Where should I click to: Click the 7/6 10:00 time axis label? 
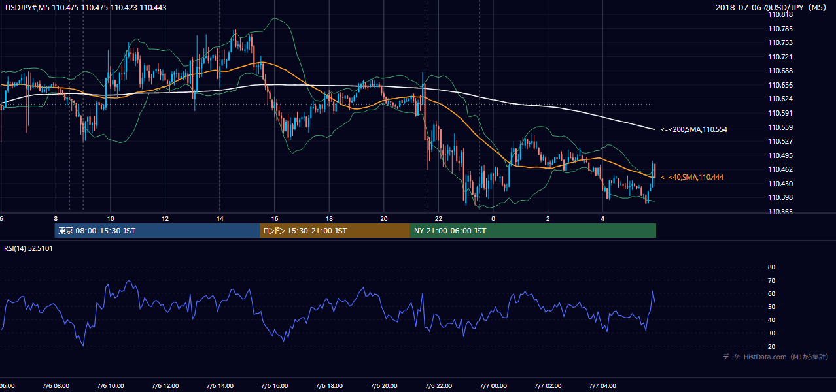click(x=111, y=385)
